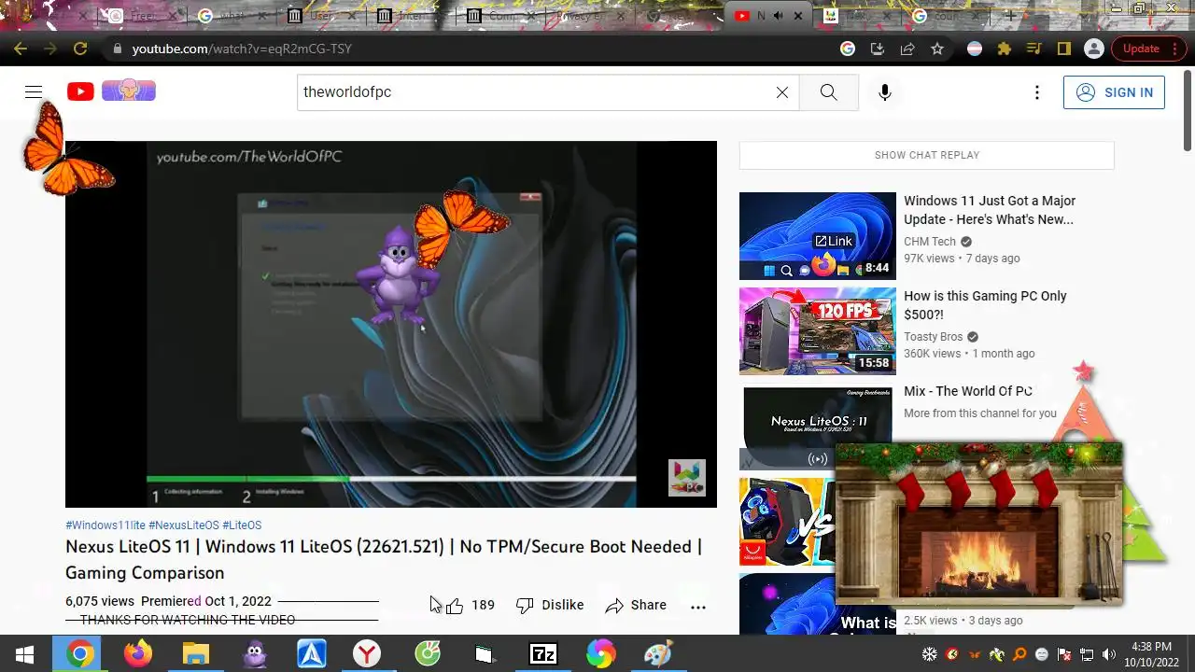The image size is (1195, 672).
Task: Install app from address bar icon
Action: 878,49
